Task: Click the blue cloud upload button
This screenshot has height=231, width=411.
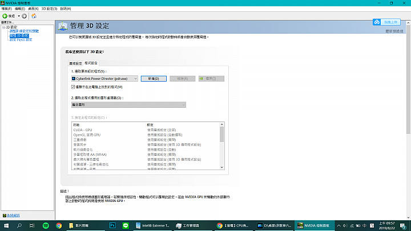Action: click(386, 22)
